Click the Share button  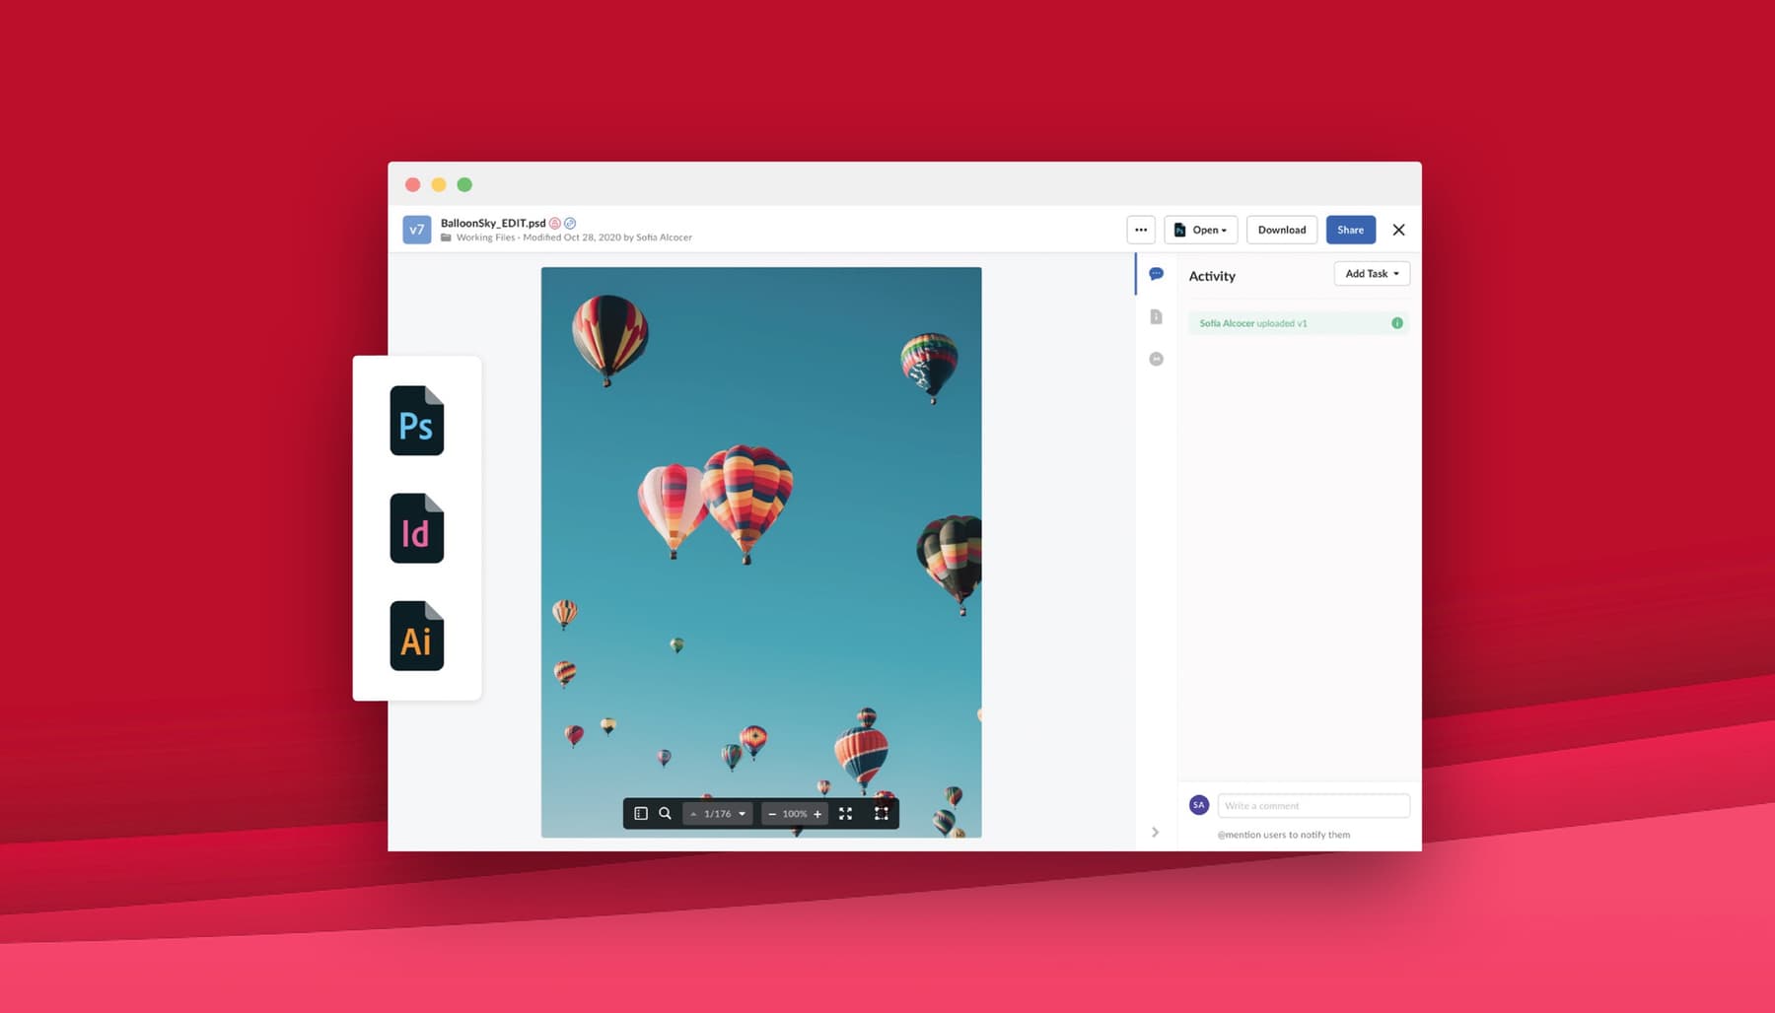(x=1350, y=230)
